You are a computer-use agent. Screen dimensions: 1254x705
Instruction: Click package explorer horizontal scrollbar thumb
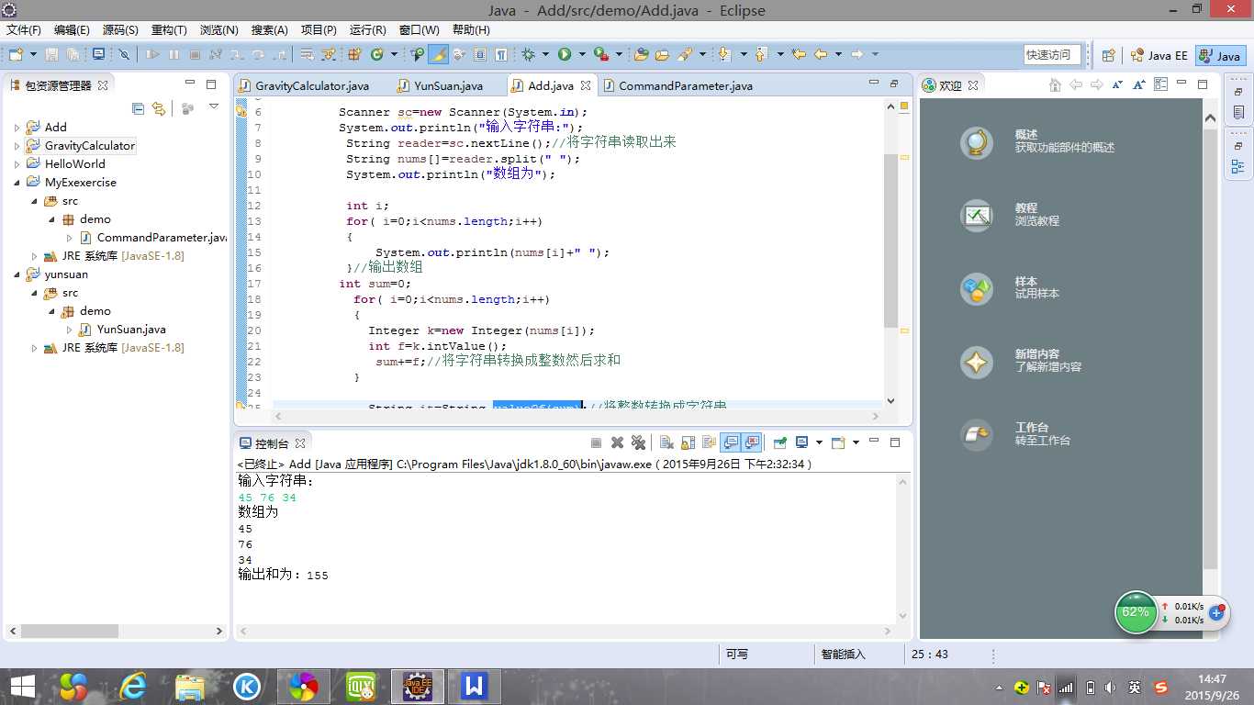pos(70,632)
